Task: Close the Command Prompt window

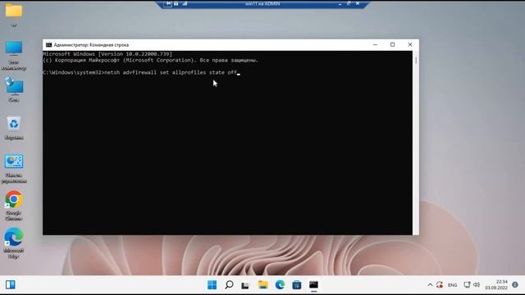Action: pos(410,44)
